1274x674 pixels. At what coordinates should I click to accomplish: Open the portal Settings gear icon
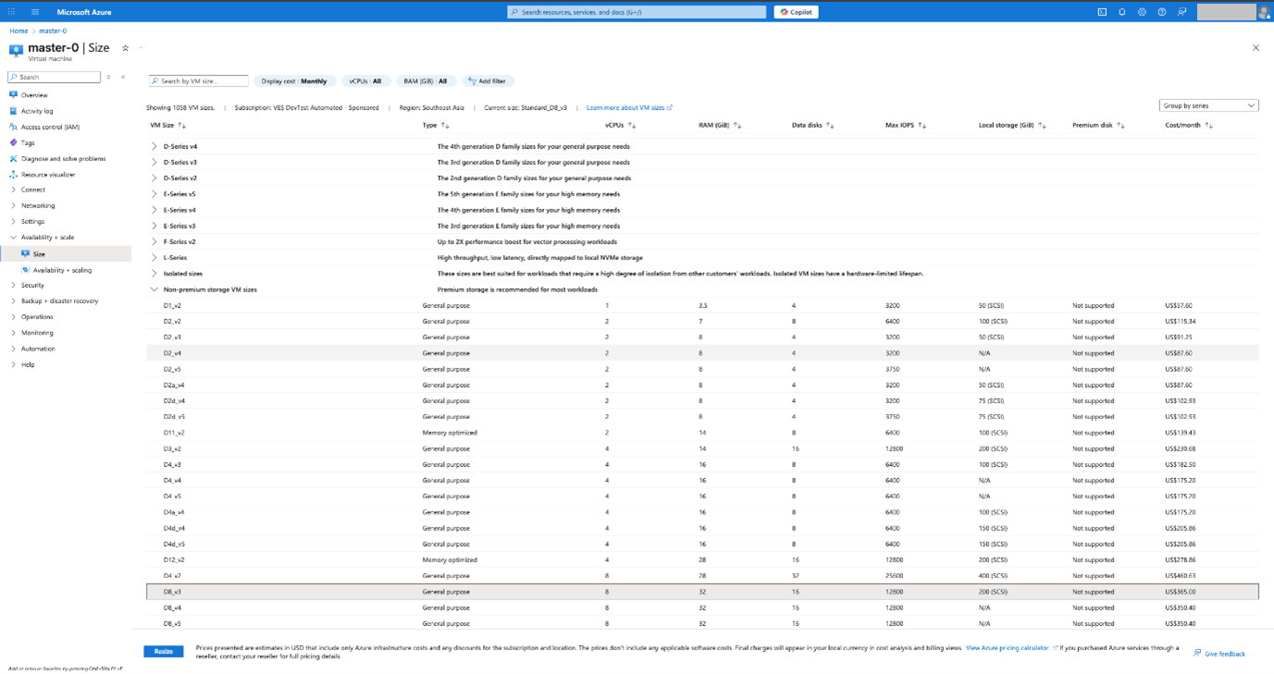coord(1142,12)
